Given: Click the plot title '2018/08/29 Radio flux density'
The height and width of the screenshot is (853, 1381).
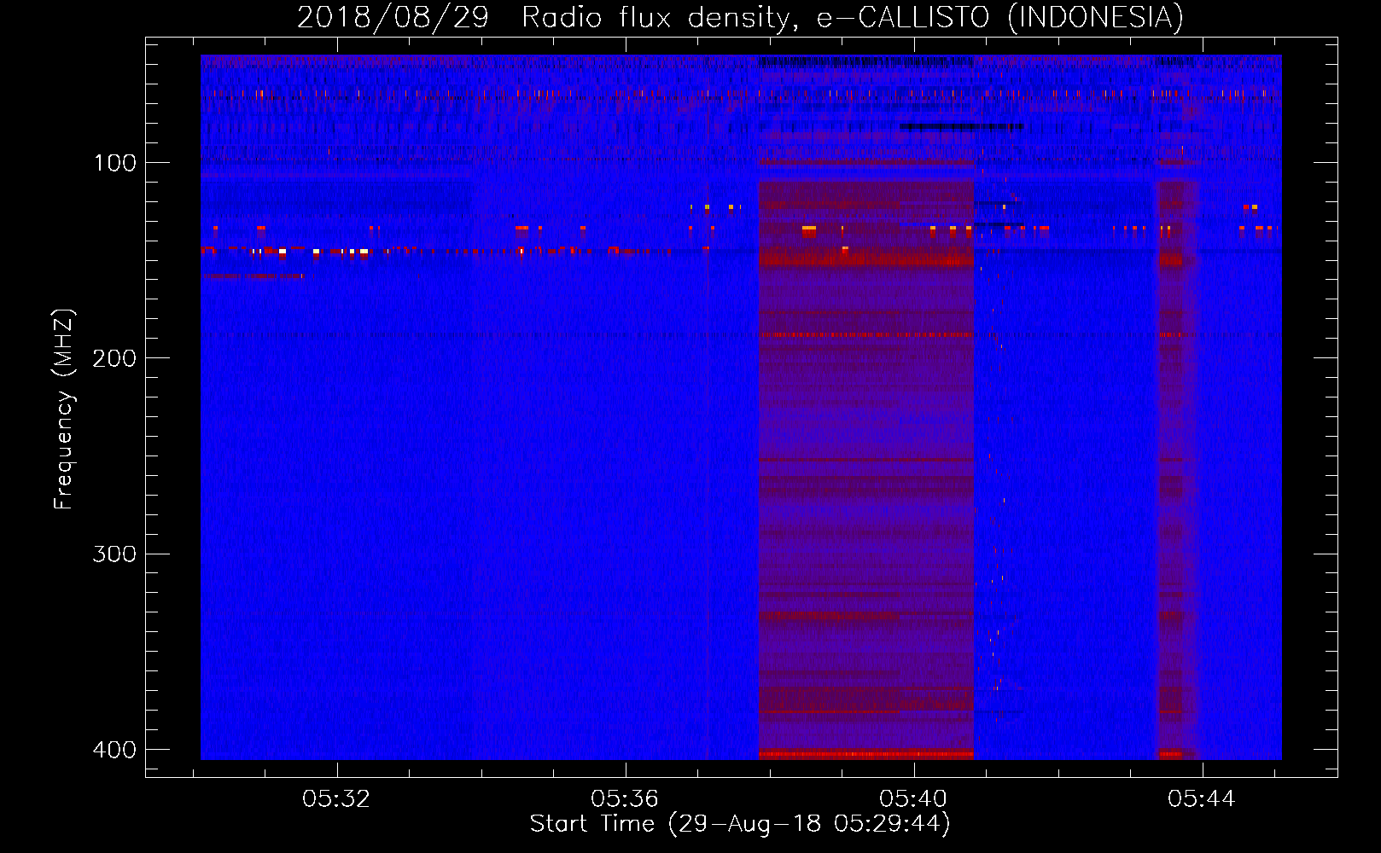Looking at the screenshot, I should (740, 18).
